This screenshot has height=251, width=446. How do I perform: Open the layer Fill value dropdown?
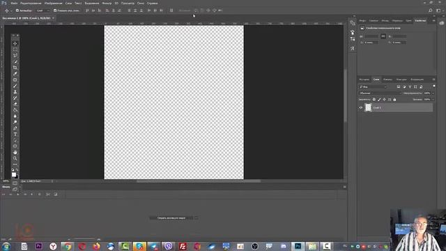[x=433, y=99]
